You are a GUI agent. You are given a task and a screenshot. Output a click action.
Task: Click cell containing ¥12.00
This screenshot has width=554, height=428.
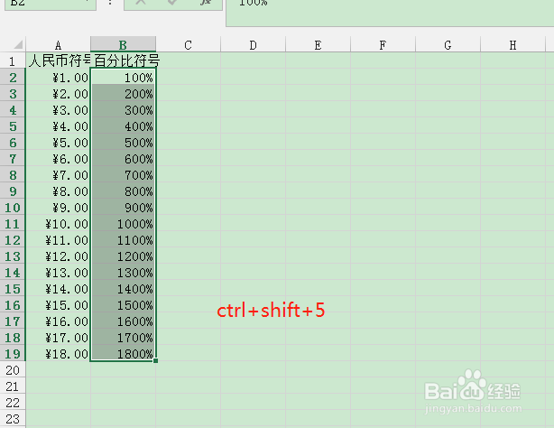[x=59, y=256]
